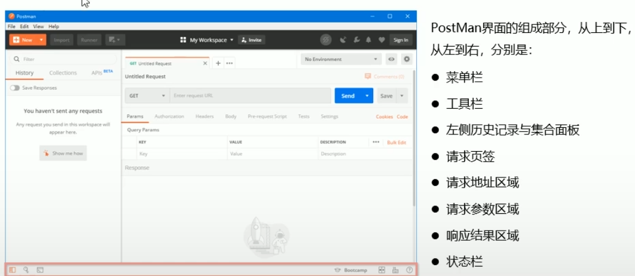The width and height of the screenshot is (635, 276).
Task: Open the new window dropdown icon in the toolbar
Action: point(115,39)
